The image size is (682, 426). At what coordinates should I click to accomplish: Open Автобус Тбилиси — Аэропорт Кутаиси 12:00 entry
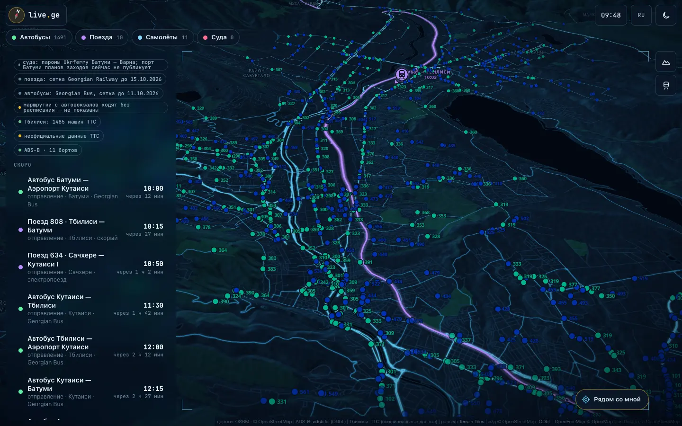[90, 351]
